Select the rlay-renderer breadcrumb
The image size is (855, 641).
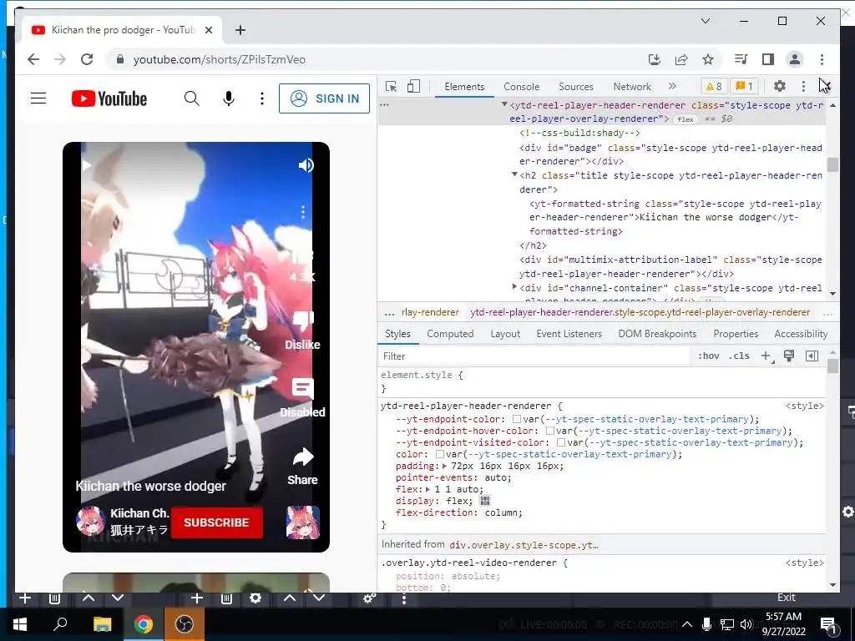pos(430,312)
